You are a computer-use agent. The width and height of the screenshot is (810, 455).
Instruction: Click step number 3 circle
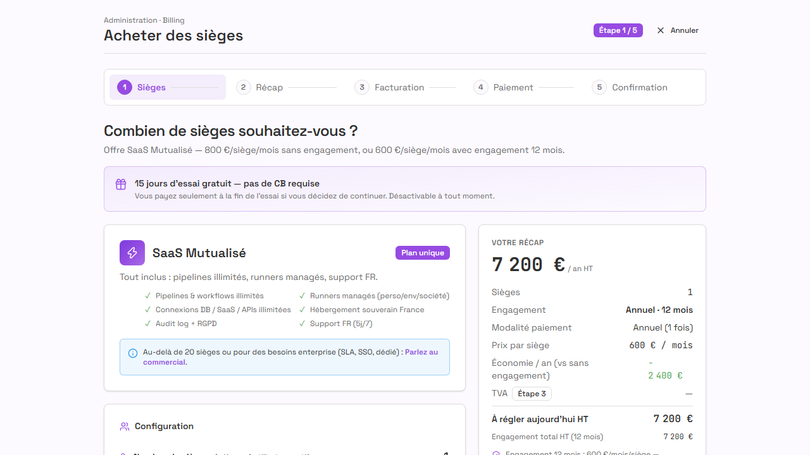[362, 87]
